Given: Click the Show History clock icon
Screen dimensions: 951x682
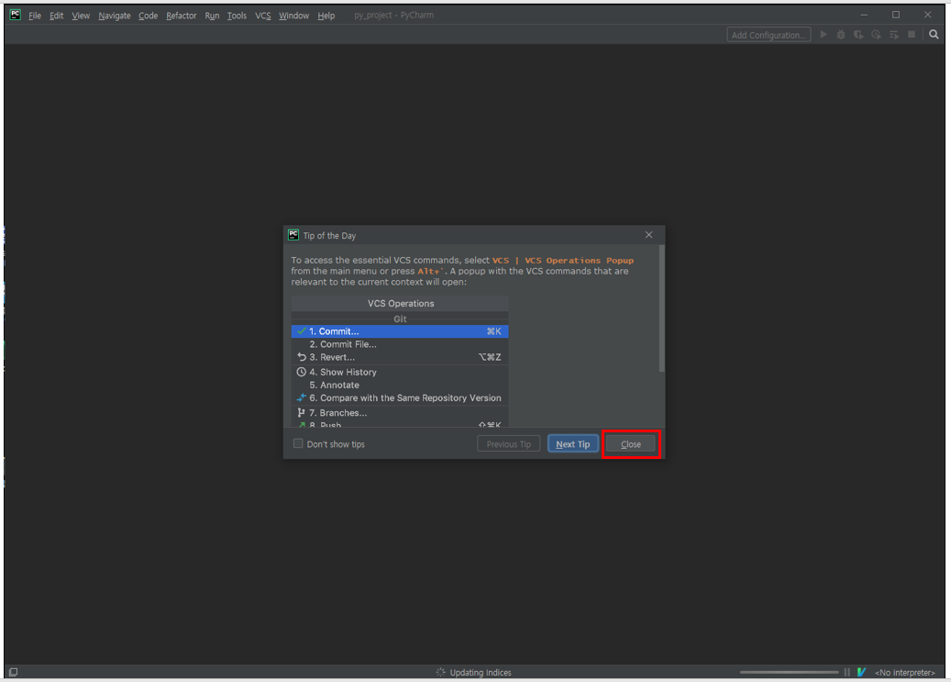Looking at the screenshot, I should coord(302,372).
